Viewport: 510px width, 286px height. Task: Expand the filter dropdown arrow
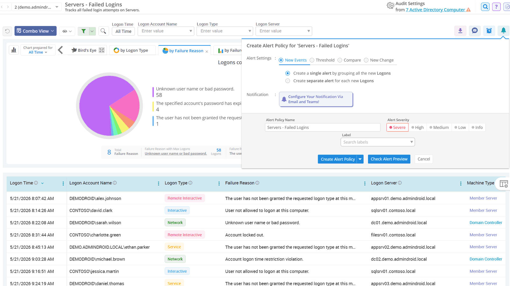pos(92,31)
